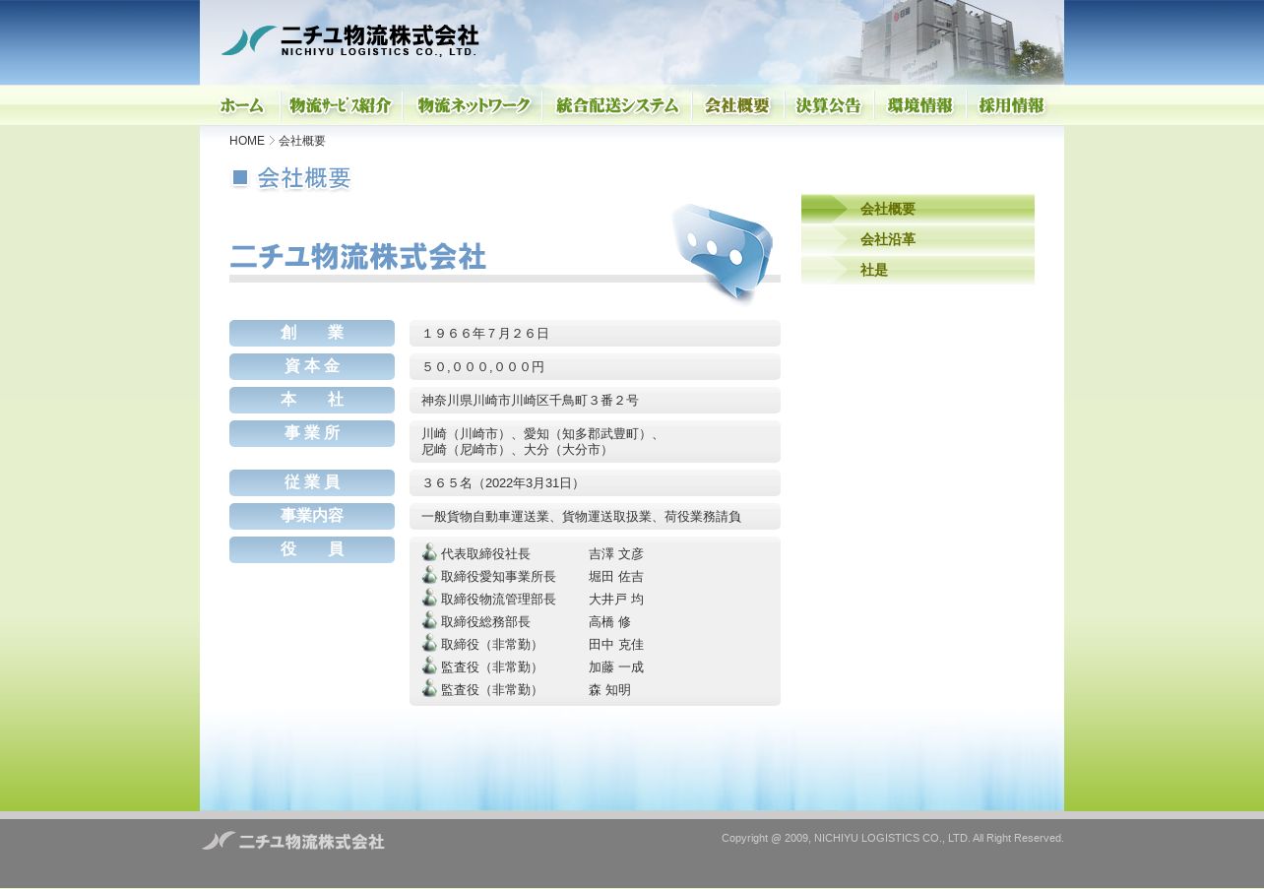Click the name 大井戸 均
Image resolution: width=1264 pixels, height=889 pixels.
pos(616,600)
